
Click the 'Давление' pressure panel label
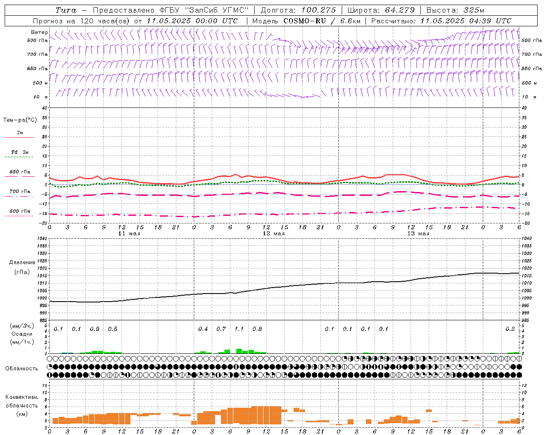[x=22, y=263]
